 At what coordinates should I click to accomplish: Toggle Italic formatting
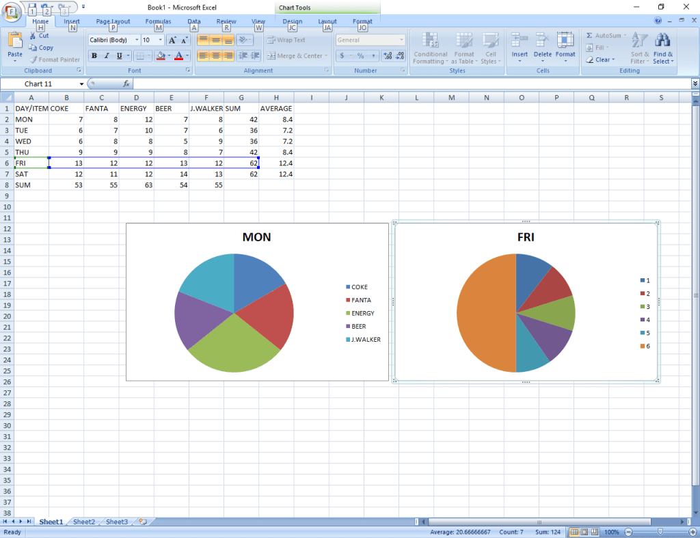point(107,56)
